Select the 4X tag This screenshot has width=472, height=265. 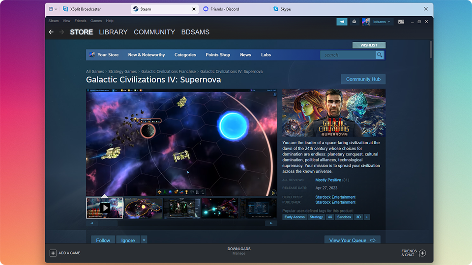coord(330,217)
